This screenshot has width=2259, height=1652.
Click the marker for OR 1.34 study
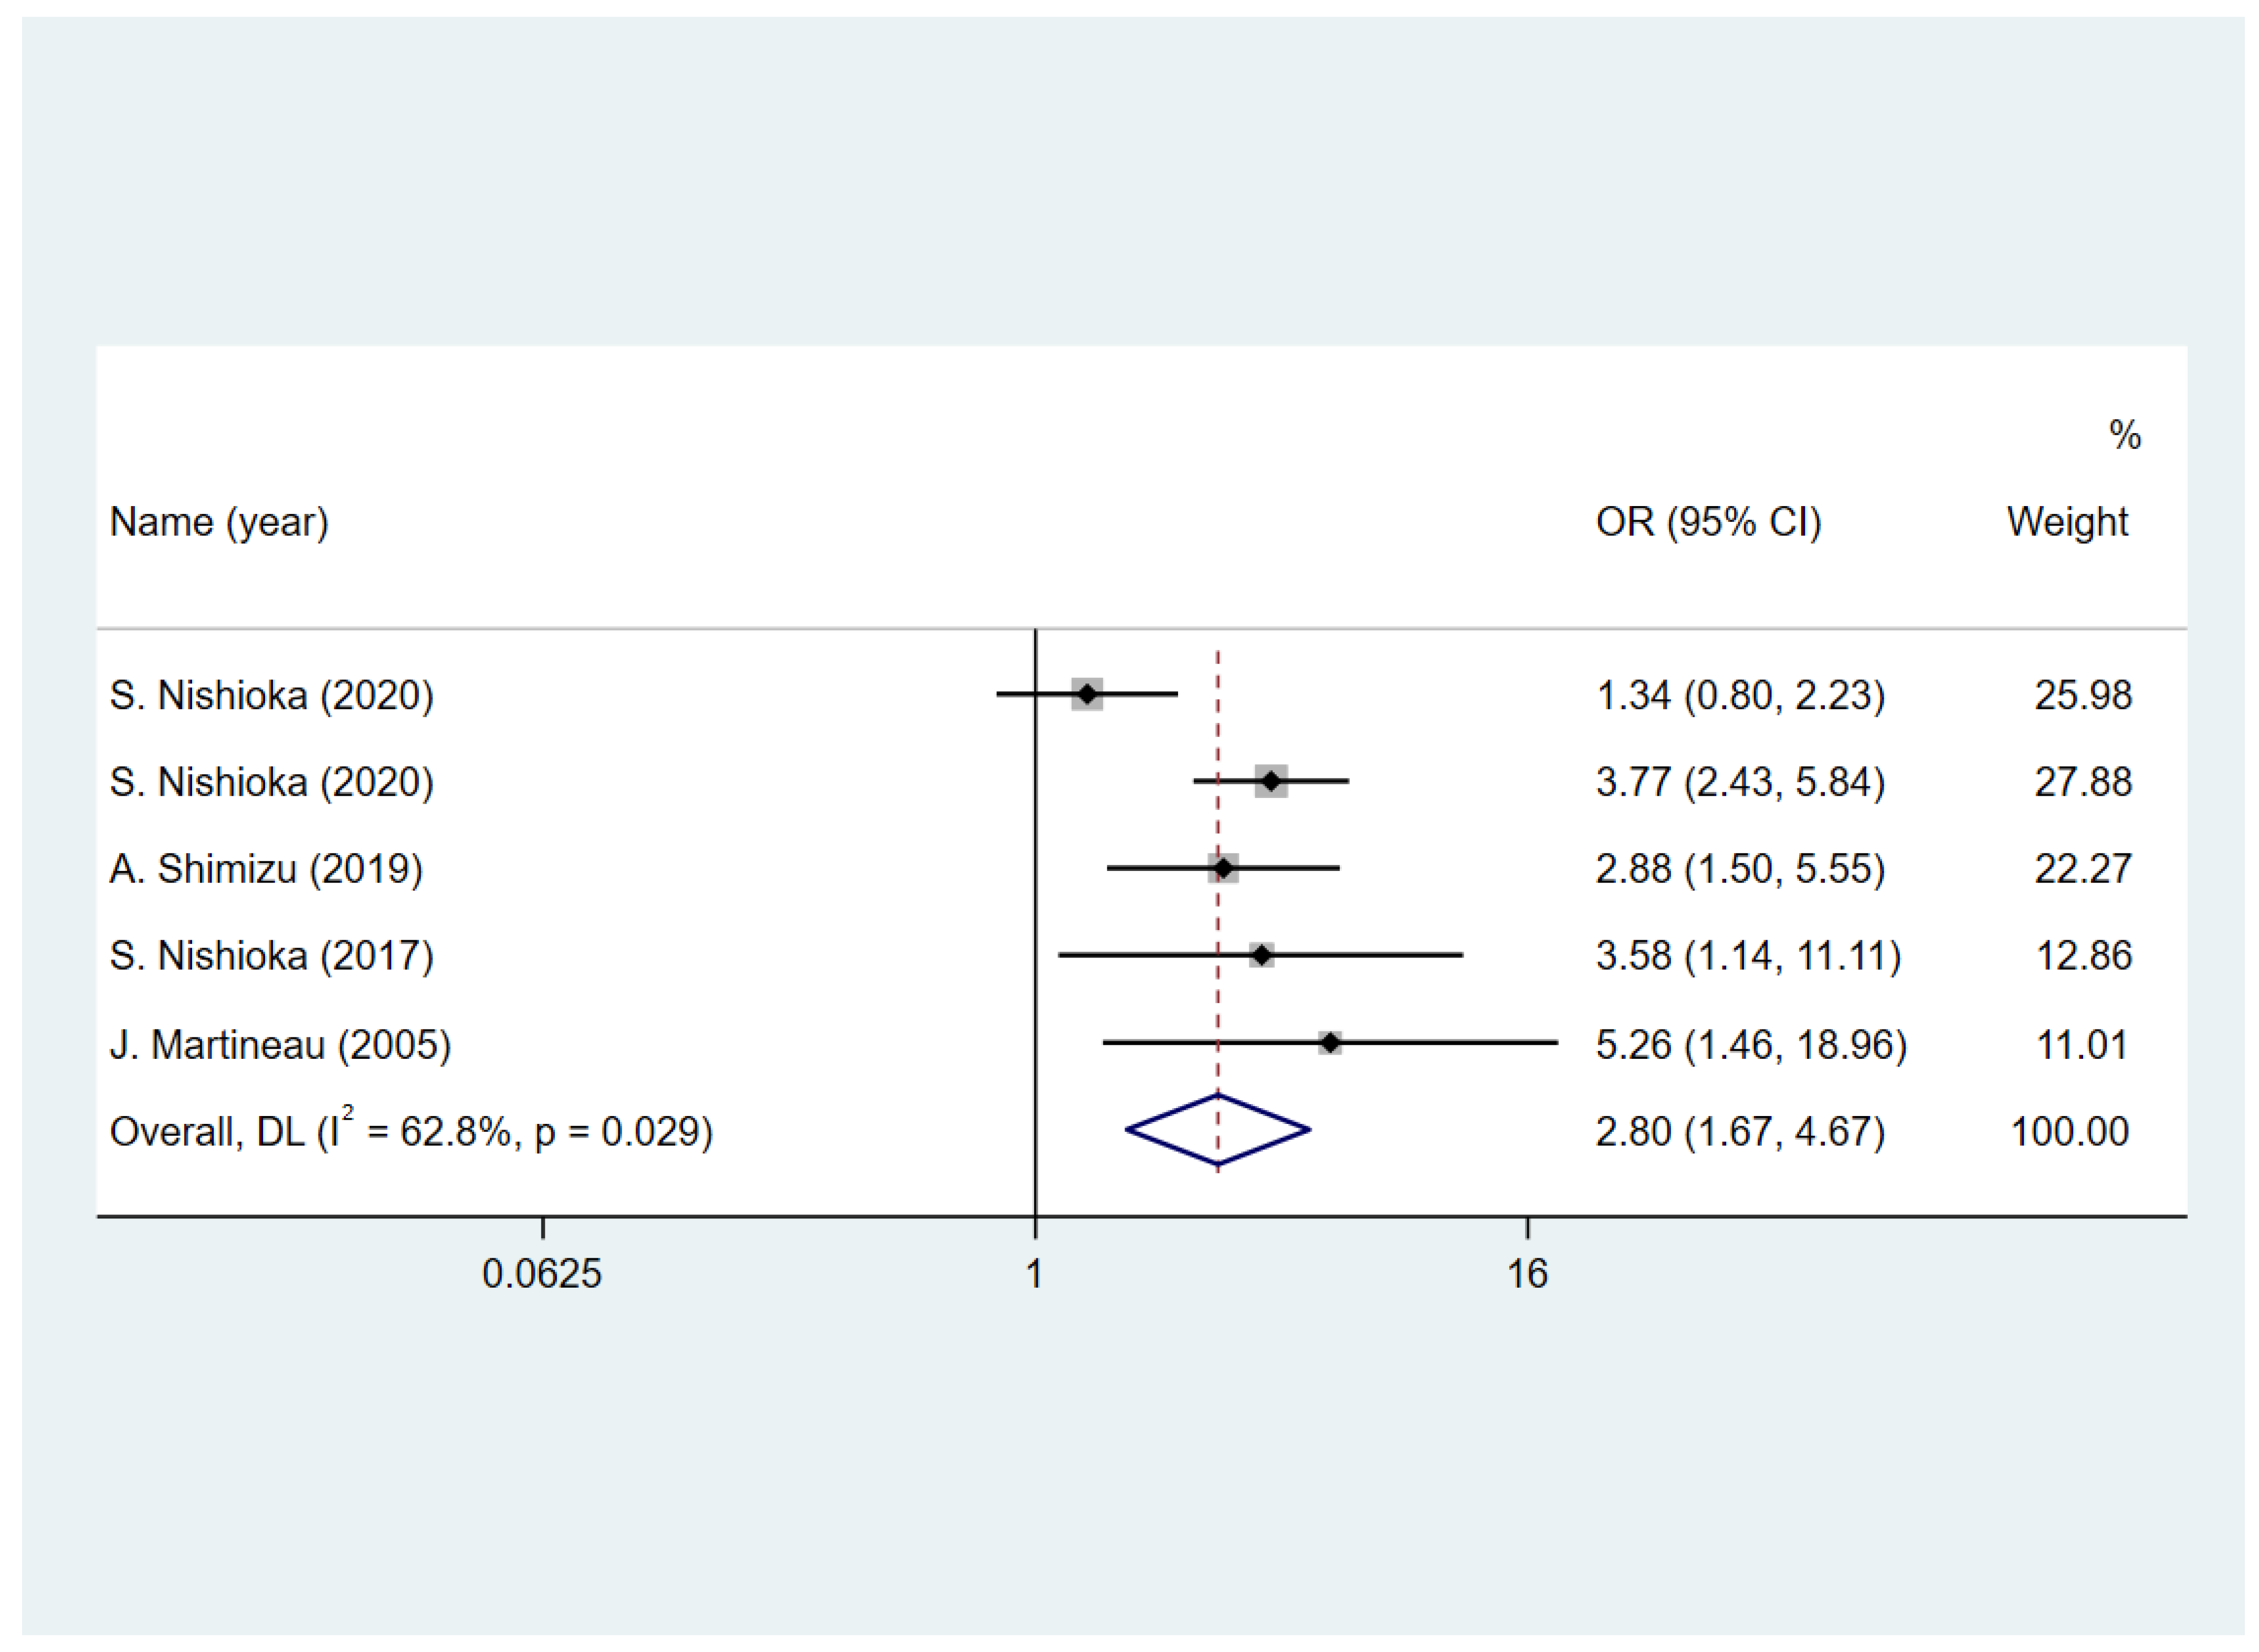(1087, 694)
